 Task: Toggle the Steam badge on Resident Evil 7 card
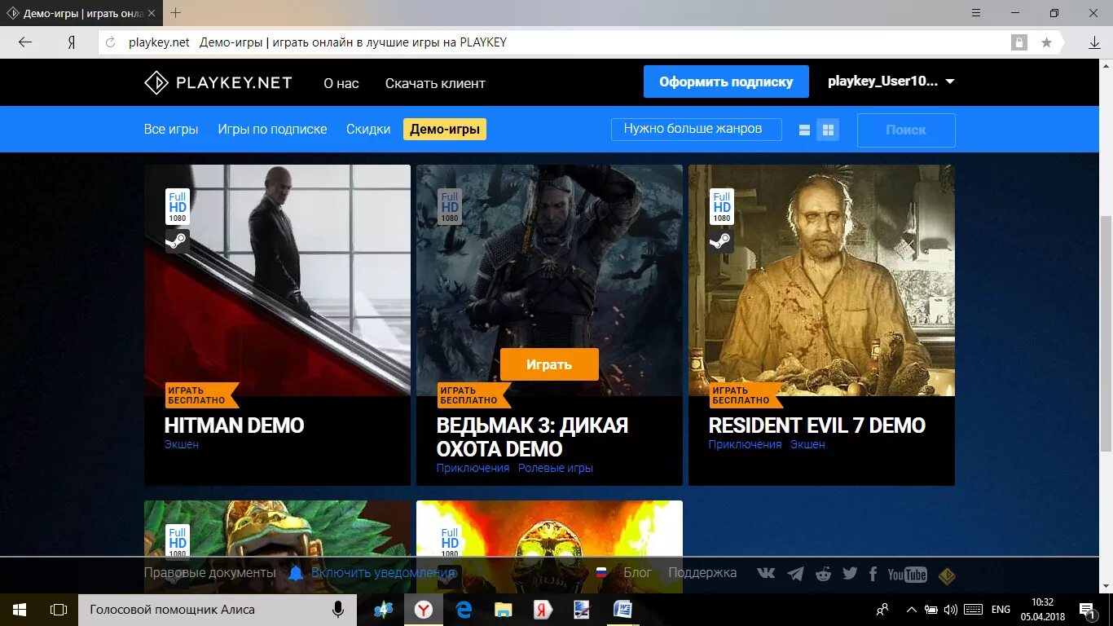click(x=721, y=241)
